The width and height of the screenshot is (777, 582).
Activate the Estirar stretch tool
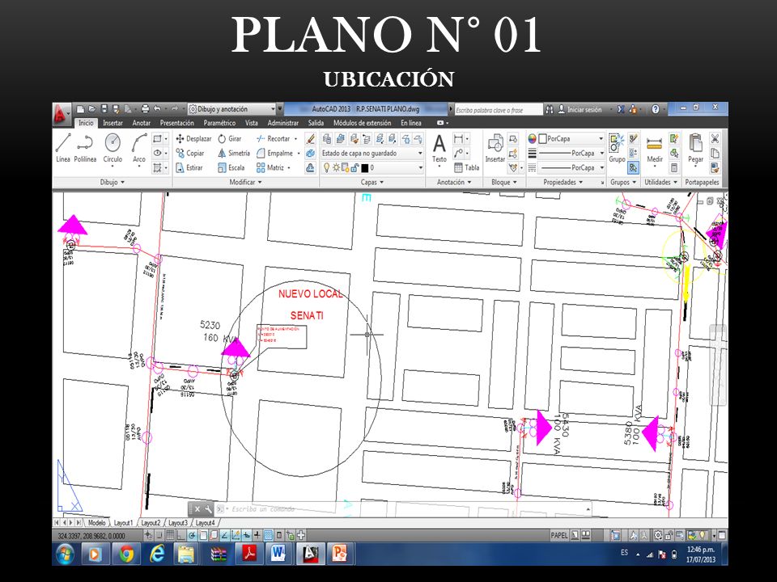click(189, 168)
